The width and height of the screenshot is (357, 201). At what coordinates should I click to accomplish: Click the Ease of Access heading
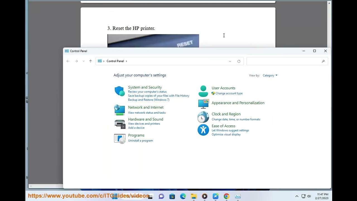click(x=223, y=126)
